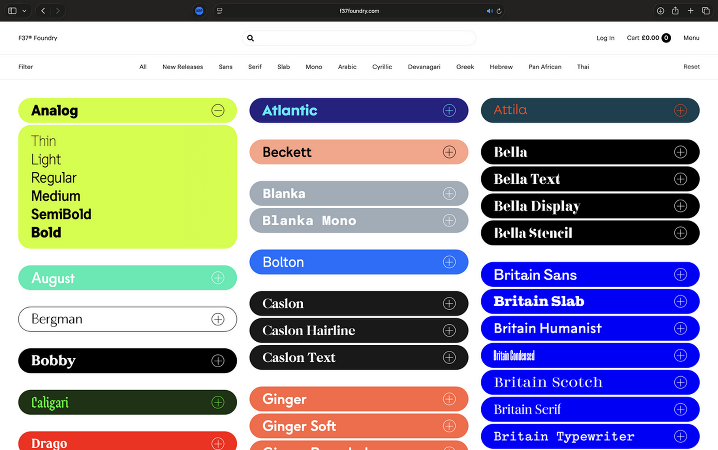Filter fonts by Cyrillic script
The image size is (718, 450).
coord(382,67)
